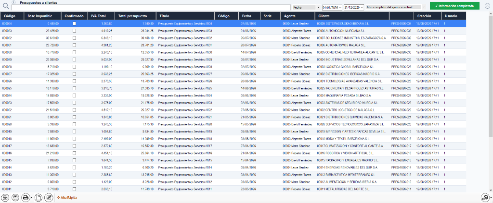Viewport: 493px width, 203px height.
Task: Close the panel with the circled X icon
Action: click(x=487, y=6)
